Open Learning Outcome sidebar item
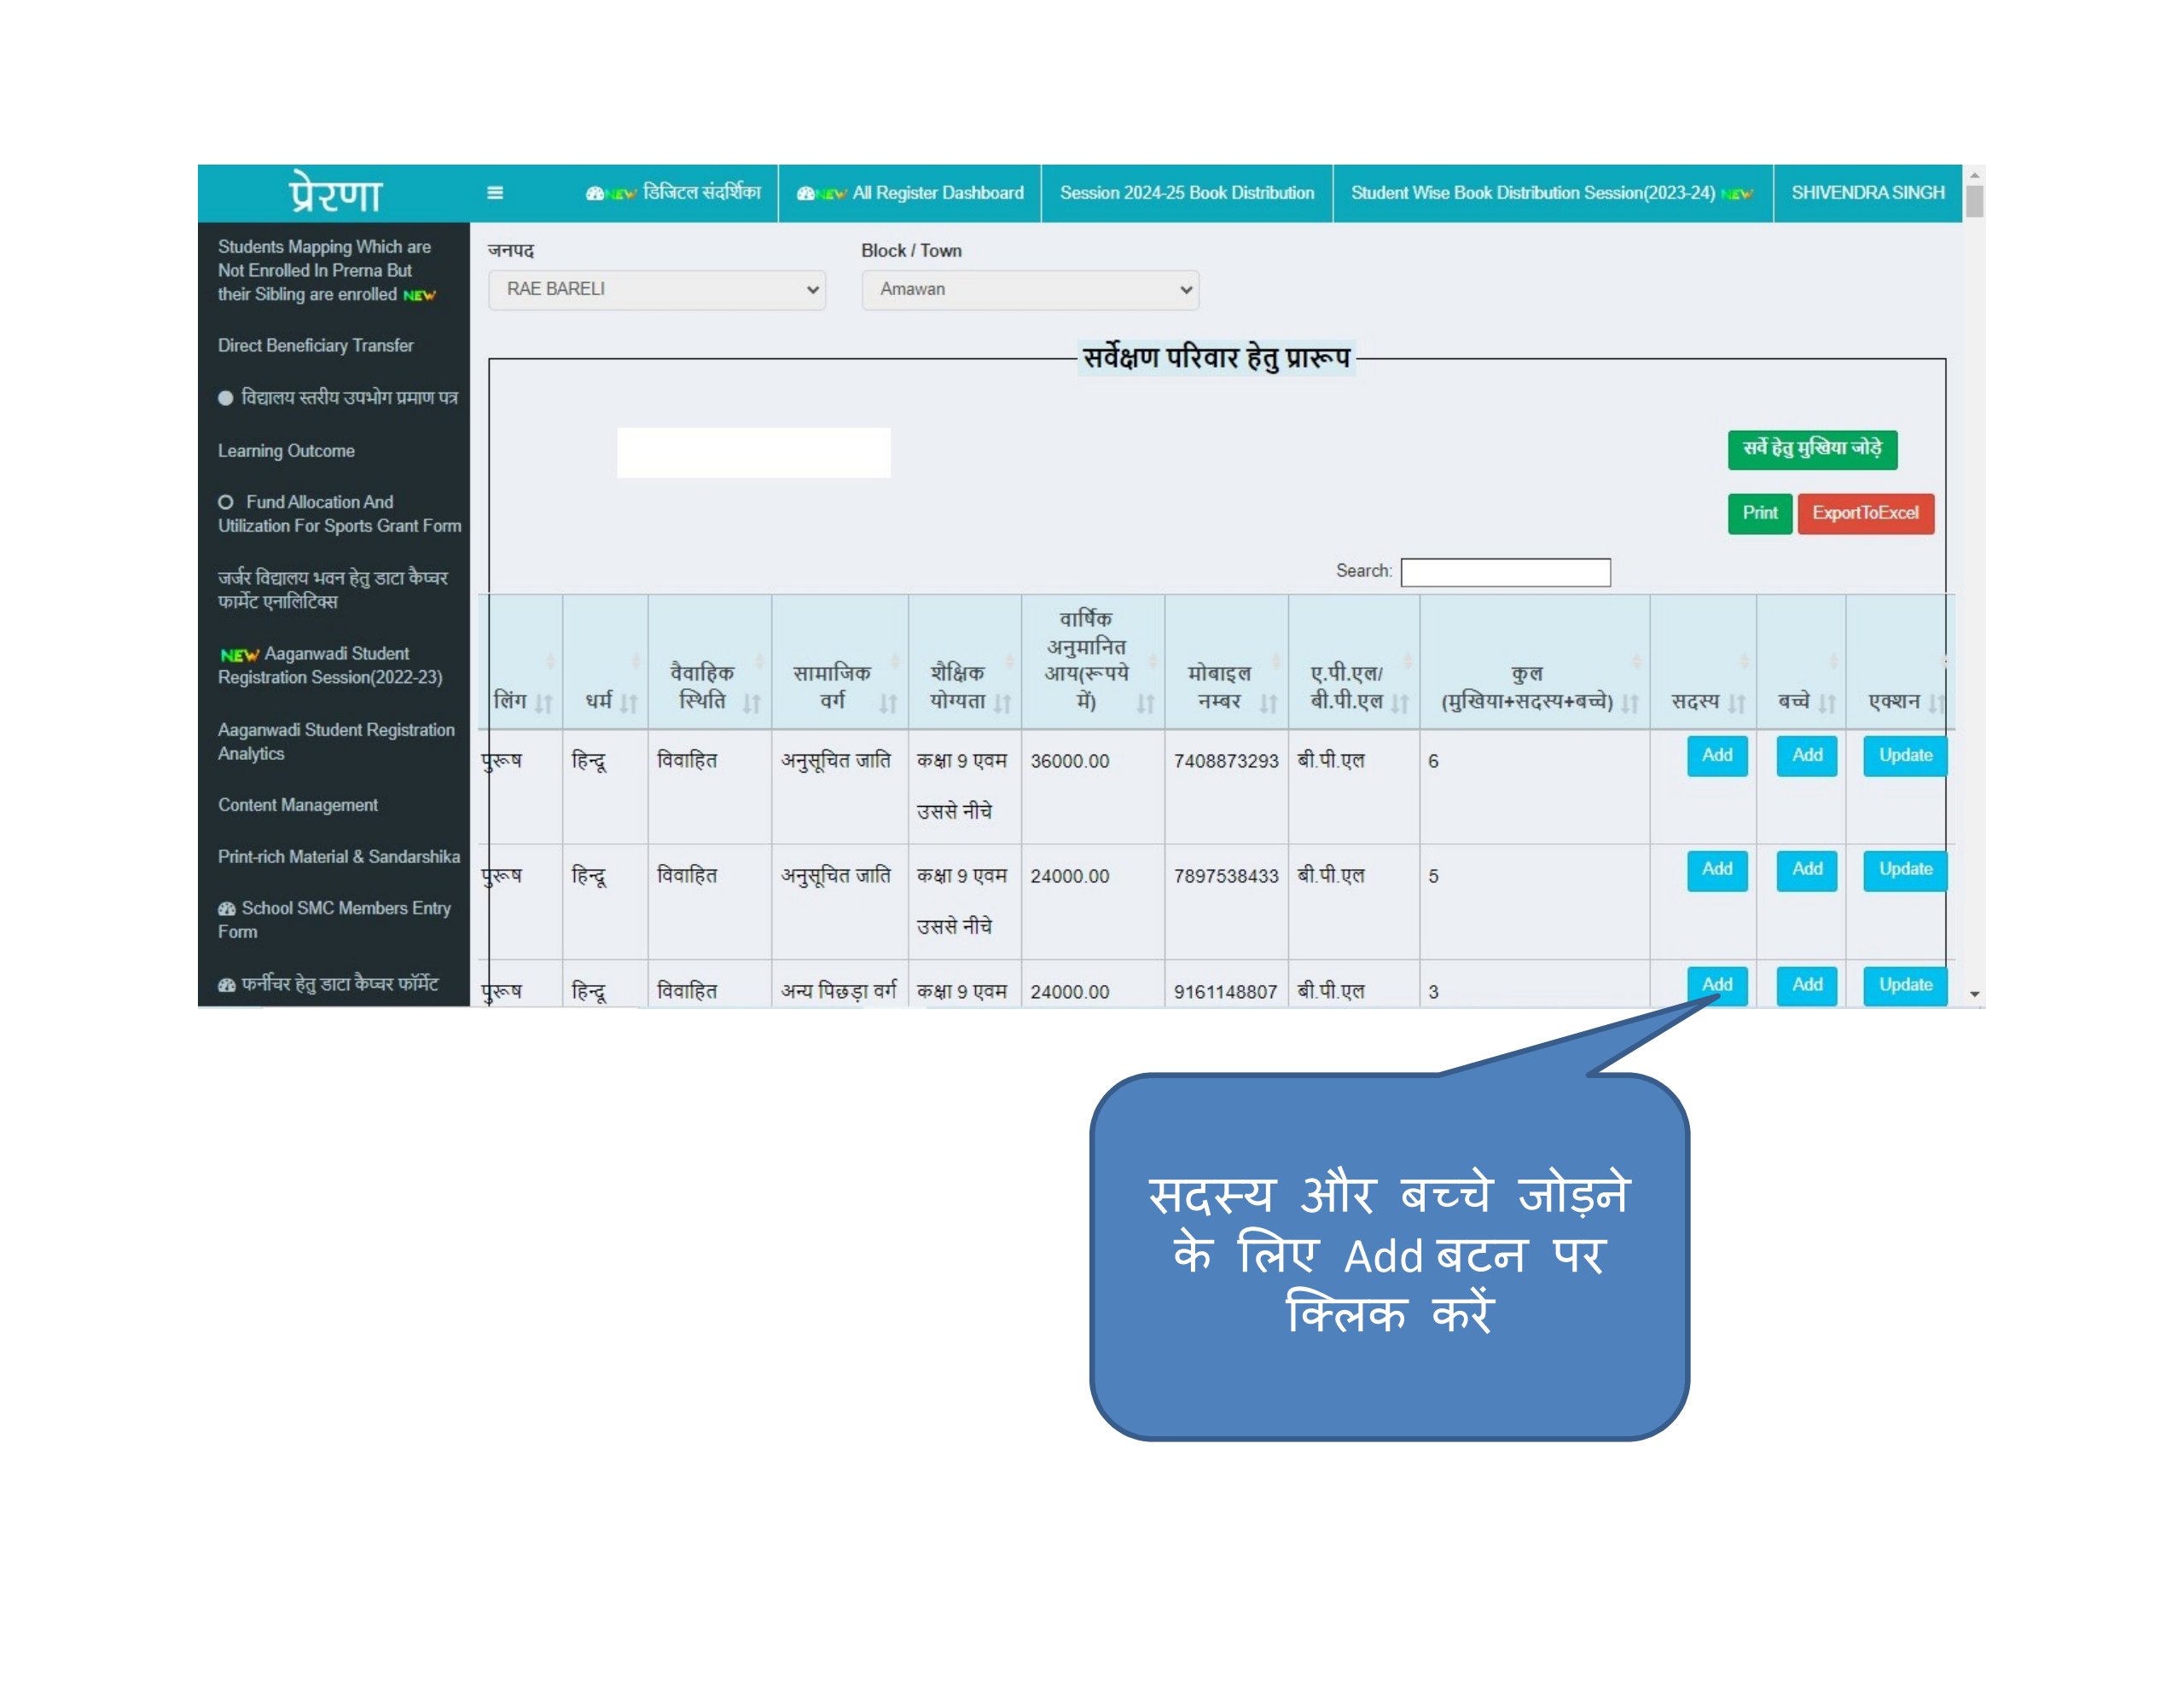 pos(286,451)
